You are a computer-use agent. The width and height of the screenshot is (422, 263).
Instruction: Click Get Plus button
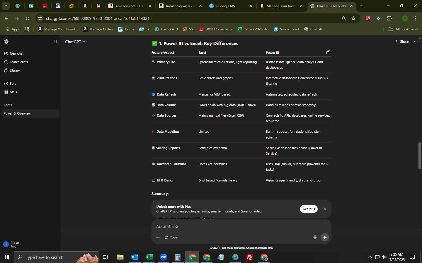[309, 209]
